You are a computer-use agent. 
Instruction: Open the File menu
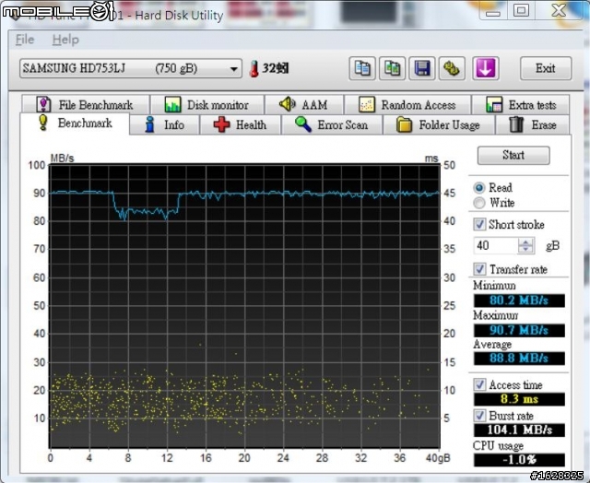click(x=25, y=40)
